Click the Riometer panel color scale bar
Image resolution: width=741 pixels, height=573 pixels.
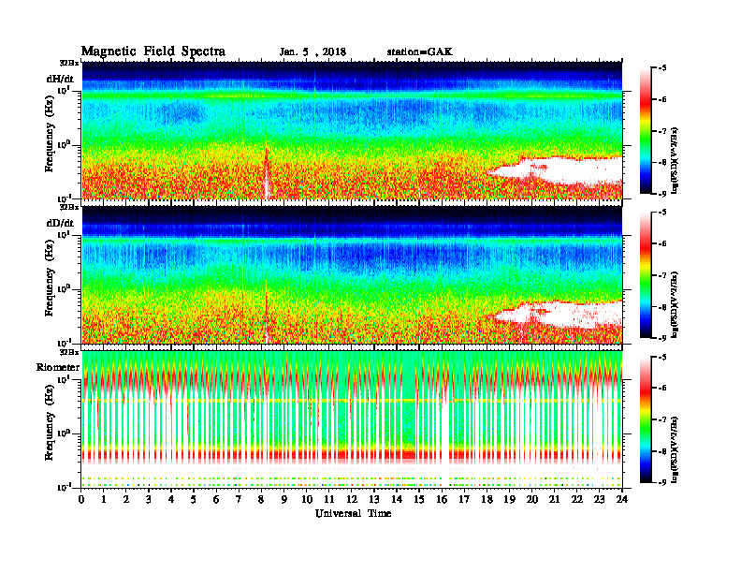coord(646,419)
